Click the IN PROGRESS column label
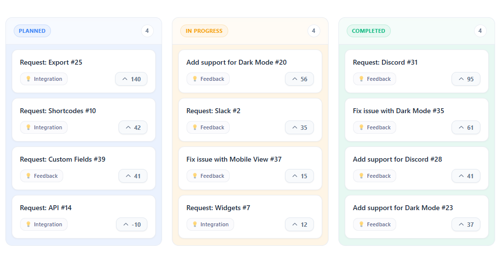The width and height of the screenshot is (500, 264). pyautogui.click(x=204, y=31)
